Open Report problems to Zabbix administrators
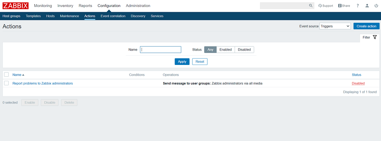The image size is (381, 141). (43, 83)
